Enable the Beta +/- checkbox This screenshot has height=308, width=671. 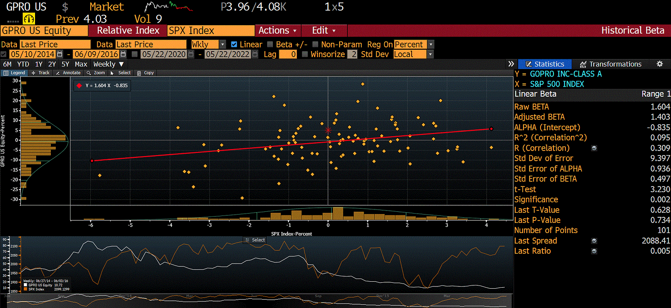(x=270, y=45)
